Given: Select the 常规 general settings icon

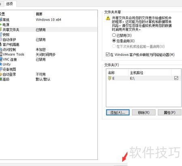Looking at the screenshot, I should 1,19.
